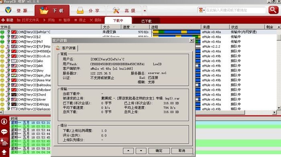Screen dimensions: 281x157
Task: Sort by the 速度 (Speed) column header
Action: pos(135,27)
